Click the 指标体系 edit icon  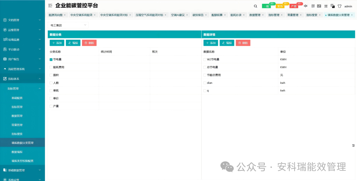(5, 79)
